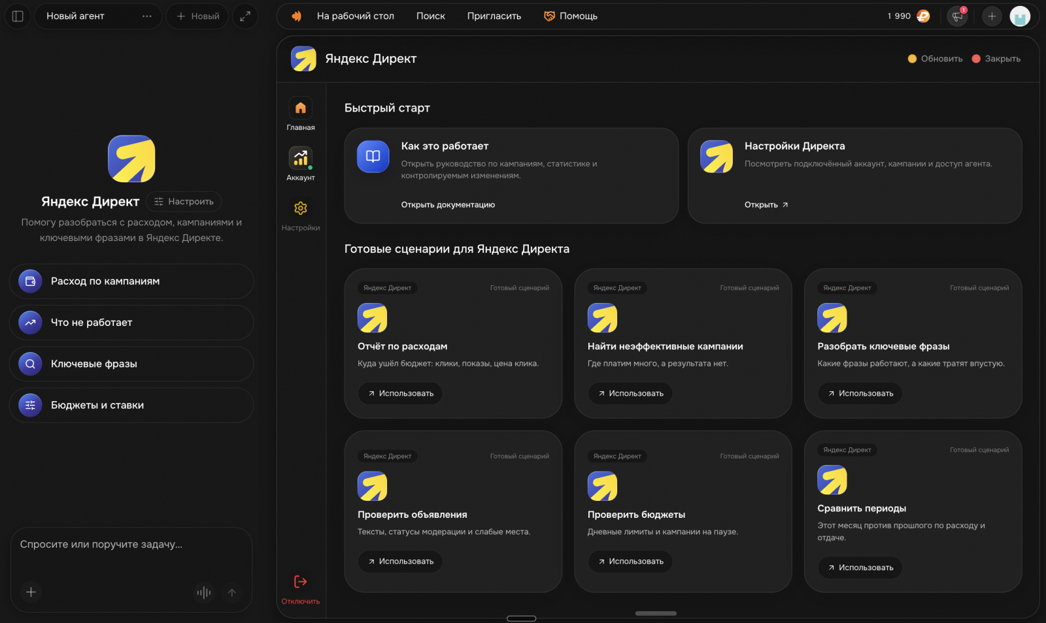Open the Открыть документацию link

click(448, 205)
